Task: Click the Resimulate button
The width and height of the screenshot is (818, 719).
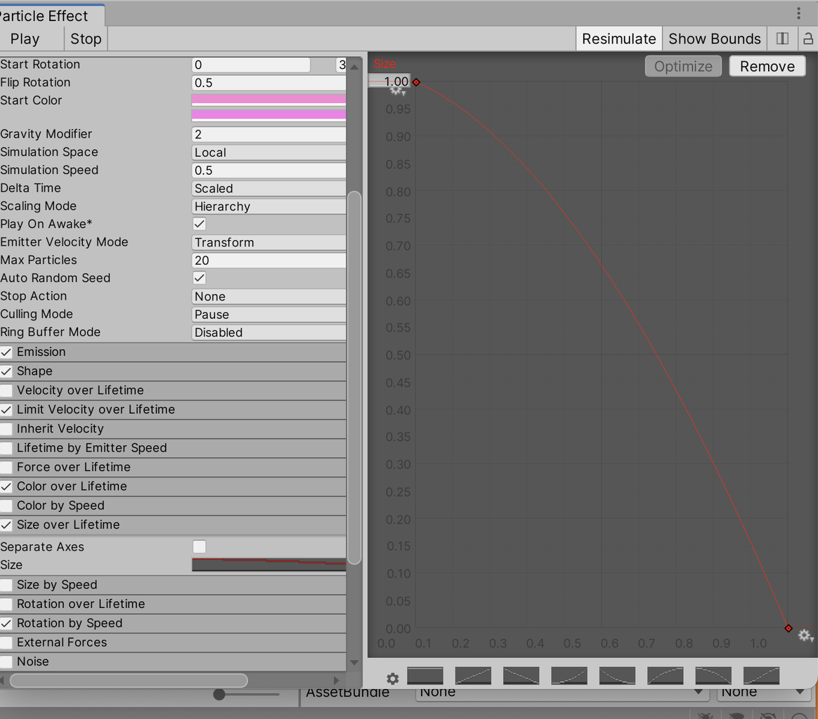Action: pos(618,39)
